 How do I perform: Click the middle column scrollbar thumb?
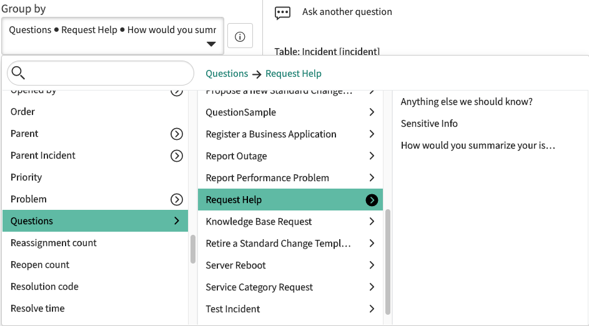[x=388, y=262]
